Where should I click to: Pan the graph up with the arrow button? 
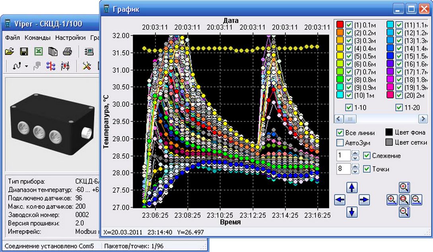tap(352, 188)
